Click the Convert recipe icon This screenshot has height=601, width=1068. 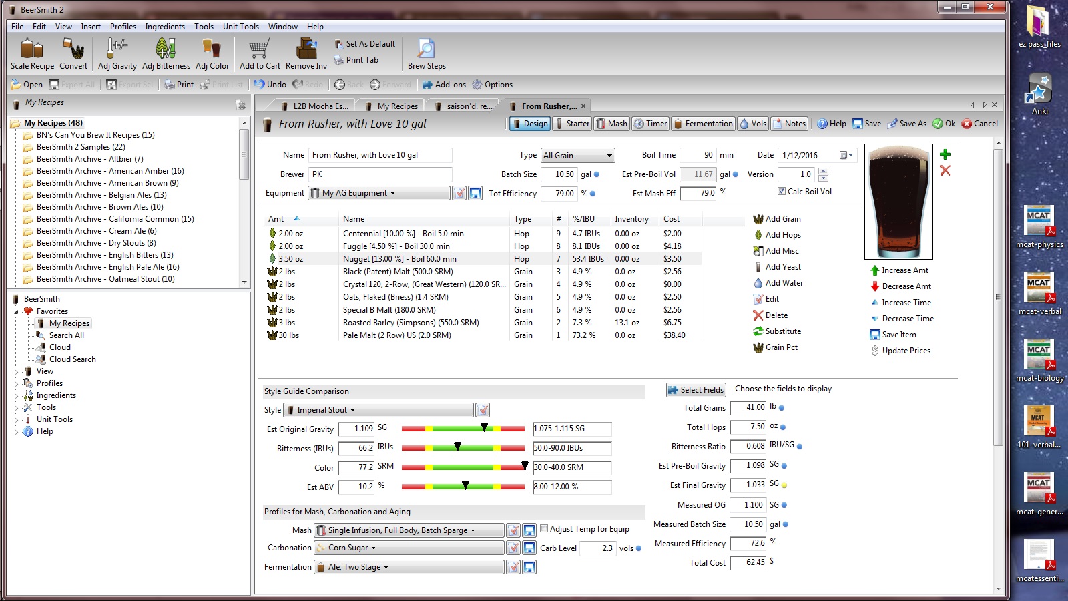pyautogui.click(x=73, y=49)
